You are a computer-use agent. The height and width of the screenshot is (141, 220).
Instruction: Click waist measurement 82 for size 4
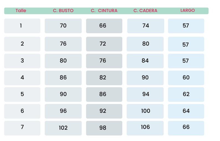pos(104,78)
